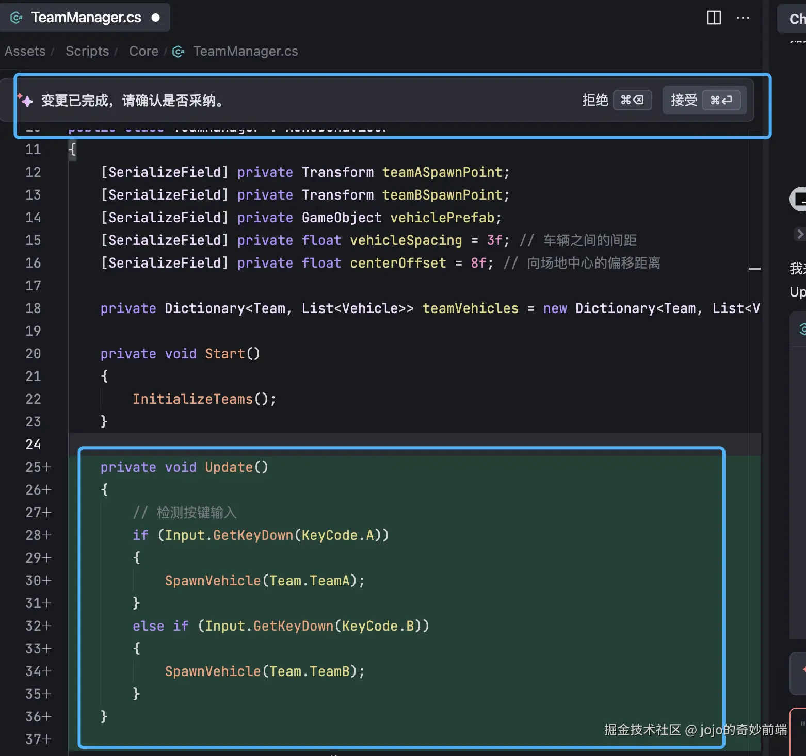Split the editor with the layout icon
Image resolution: width=806 pixels, height=756 pixels.
714,18
